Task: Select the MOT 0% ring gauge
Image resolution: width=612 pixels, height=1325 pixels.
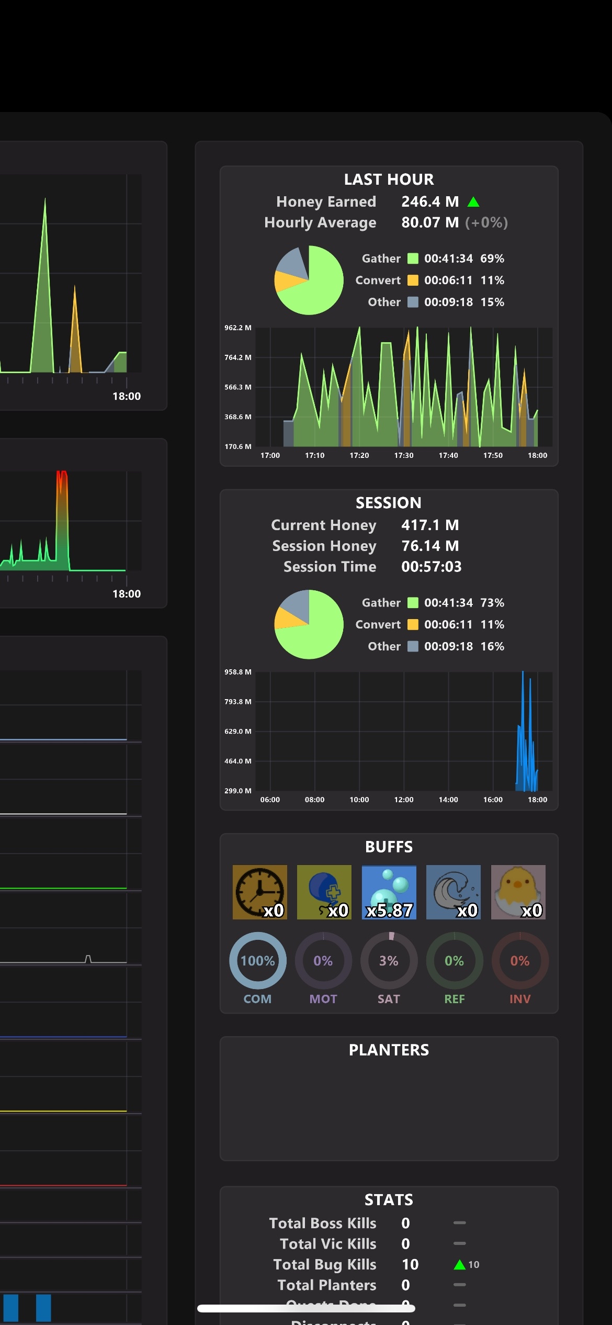Action: pos(323,960)
